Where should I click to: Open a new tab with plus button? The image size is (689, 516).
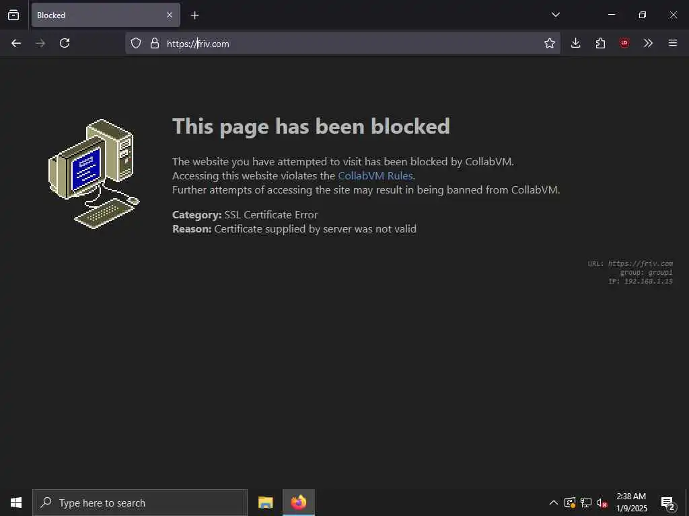194,15
